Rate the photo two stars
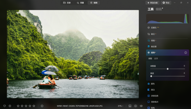 point(22,106)
